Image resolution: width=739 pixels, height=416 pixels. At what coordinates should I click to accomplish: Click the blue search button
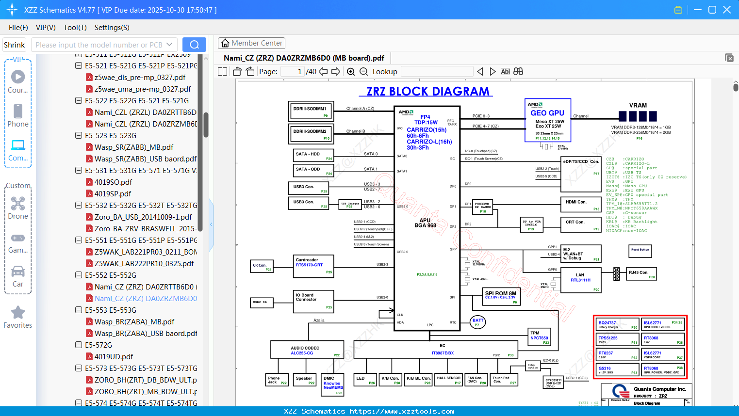tap(194, 45)
